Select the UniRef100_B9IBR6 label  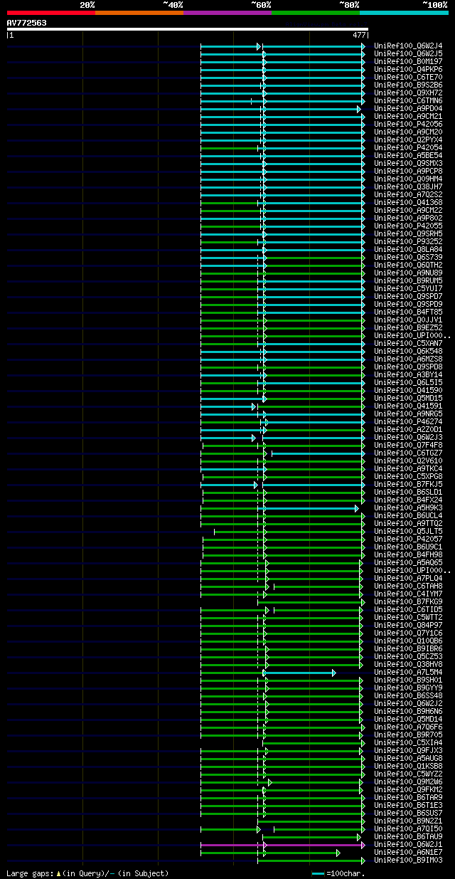(408, 649)
